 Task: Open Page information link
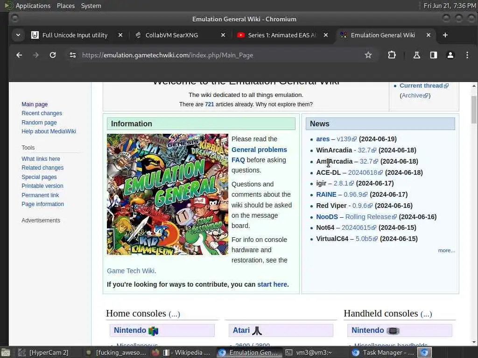42,204
